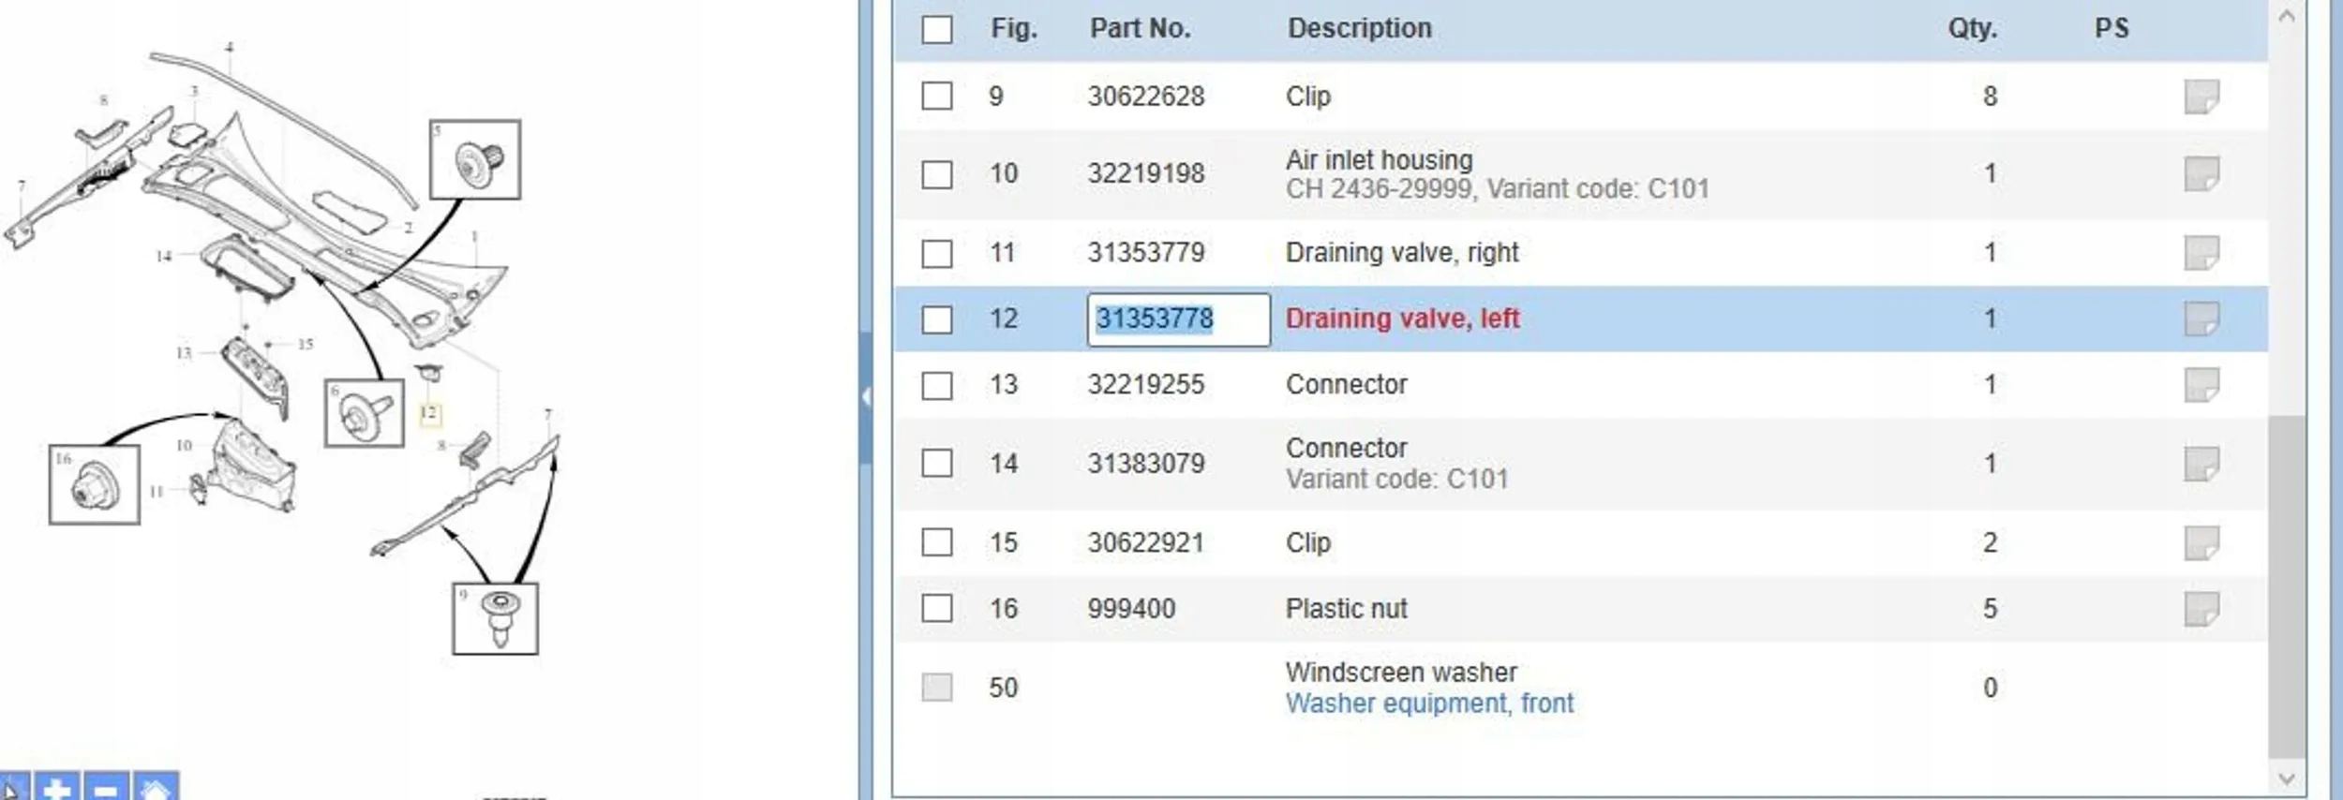Open note icon for Clip 30622628

tap(2201, 96)
